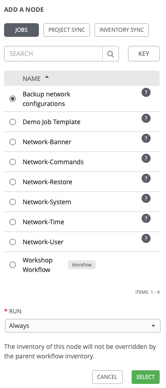Click help icon beside Demo Job Template
The width and height of the screenshot is (166, 388).
tap(146, 118)
